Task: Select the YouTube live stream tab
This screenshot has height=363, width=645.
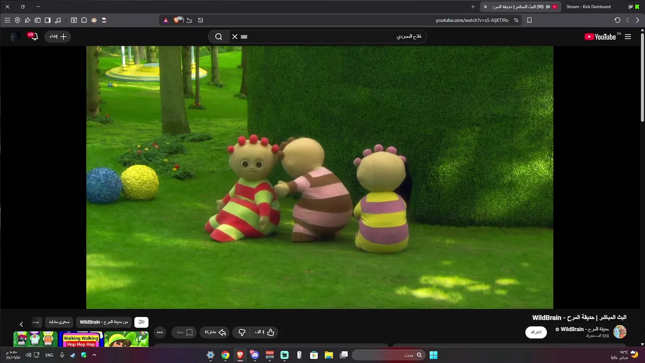Action: point(521,7)
